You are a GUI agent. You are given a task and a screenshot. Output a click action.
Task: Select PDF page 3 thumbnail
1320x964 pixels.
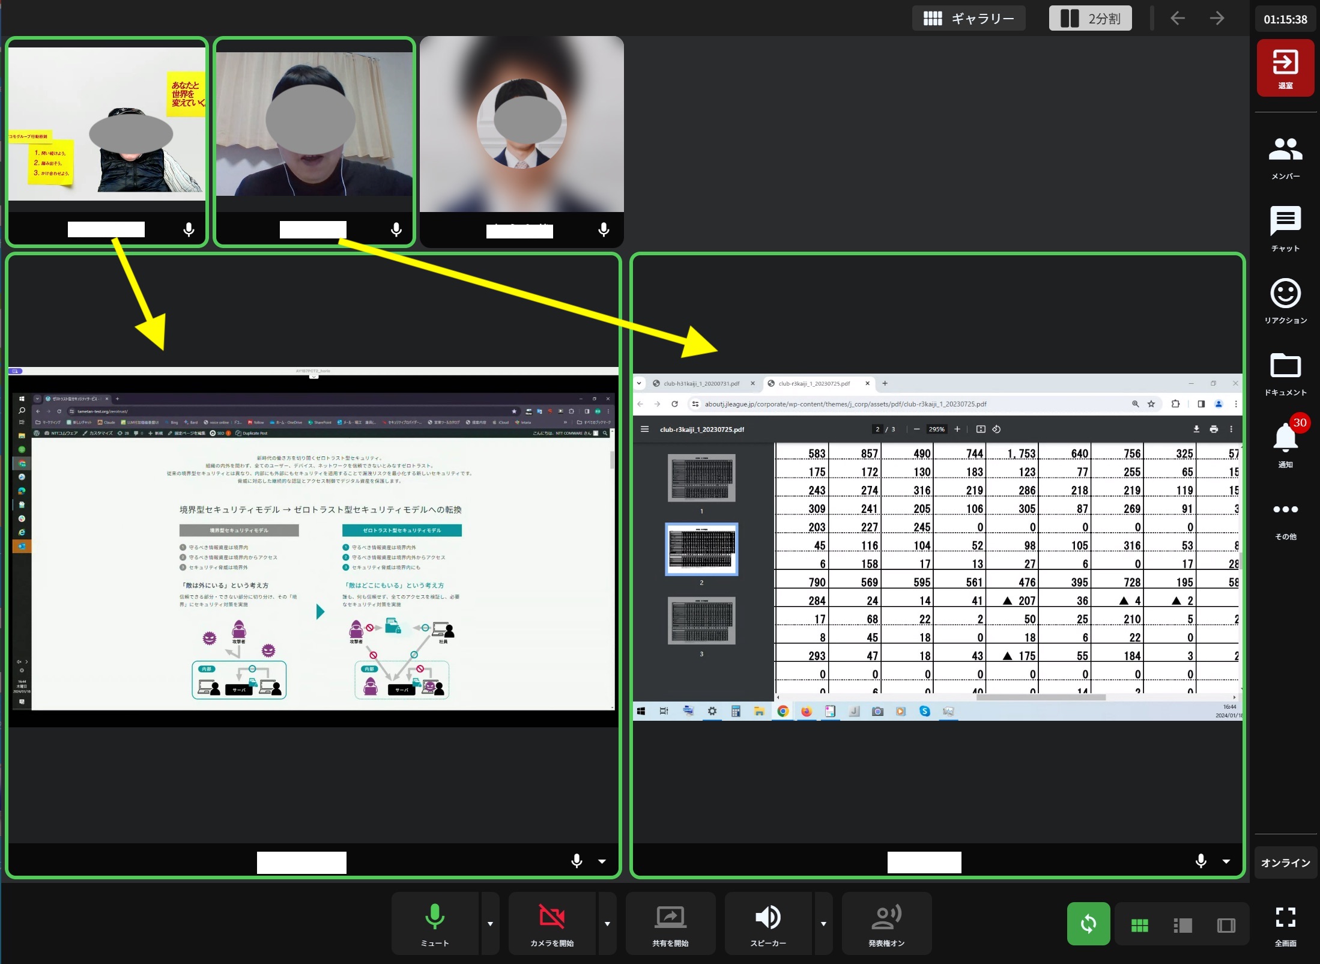click(x=701, y=620)
